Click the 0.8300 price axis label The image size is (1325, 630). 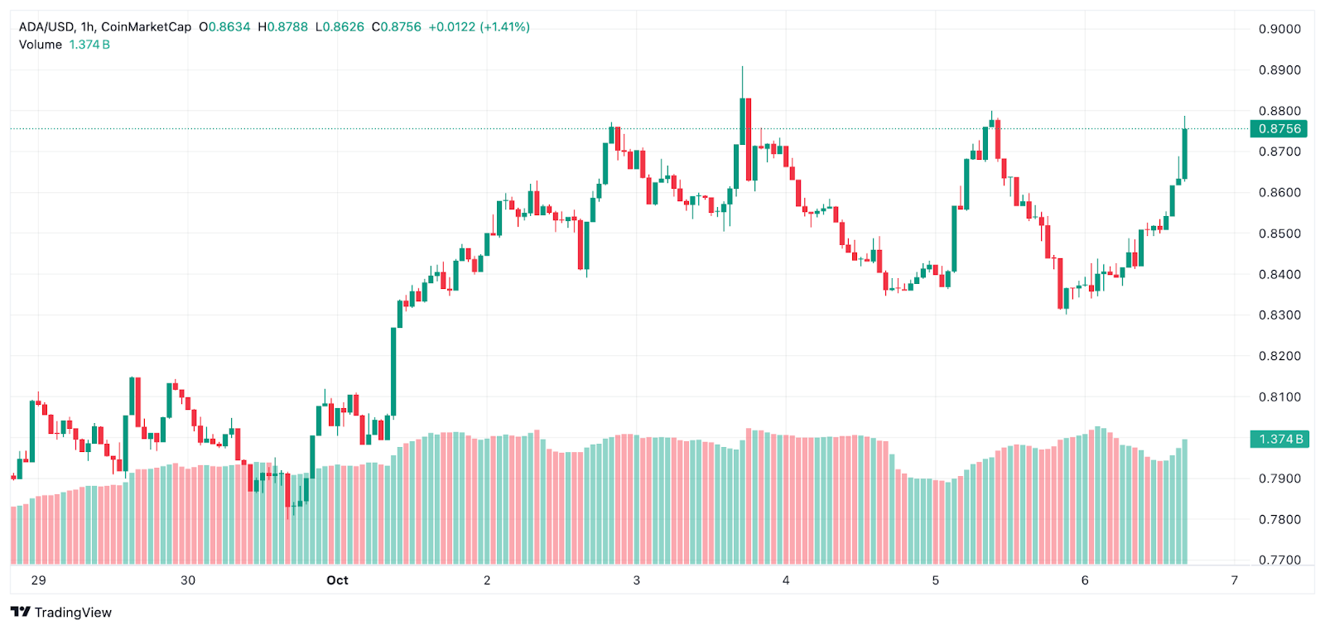[1279, 315]
